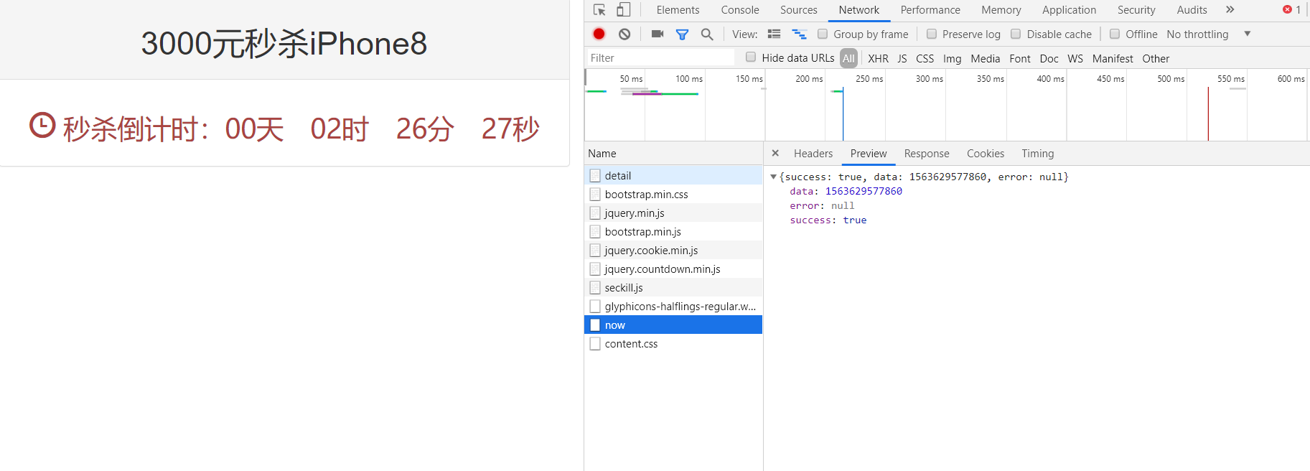Switch to large request rows view
The image size is (1310, 471).
click(774, 34)
